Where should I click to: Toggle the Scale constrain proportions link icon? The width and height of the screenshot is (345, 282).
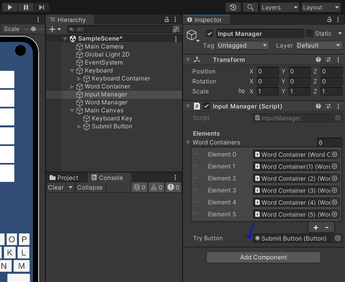[242, 91]
